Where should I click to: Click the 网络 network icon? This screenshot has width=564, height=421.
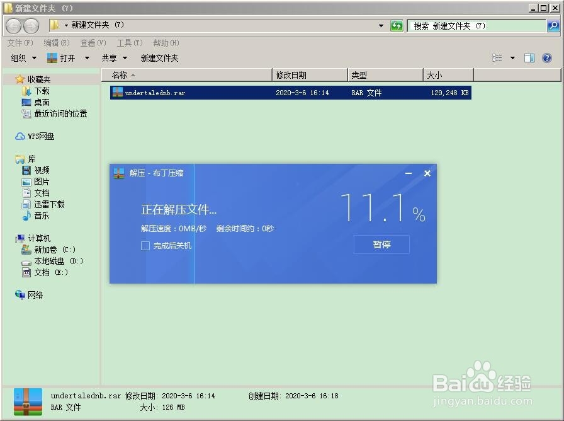click(x=20, y=294)
